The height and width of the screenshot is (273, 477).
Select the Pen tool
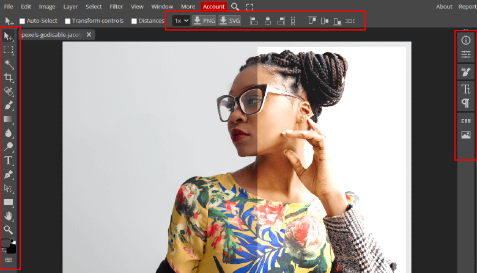coord(9,175)
